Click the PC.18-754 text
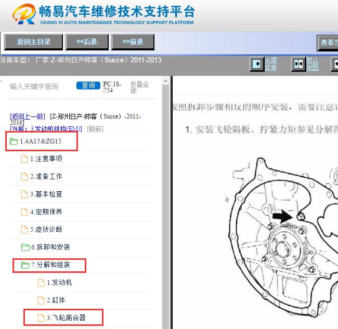 [x=112, y=87]
